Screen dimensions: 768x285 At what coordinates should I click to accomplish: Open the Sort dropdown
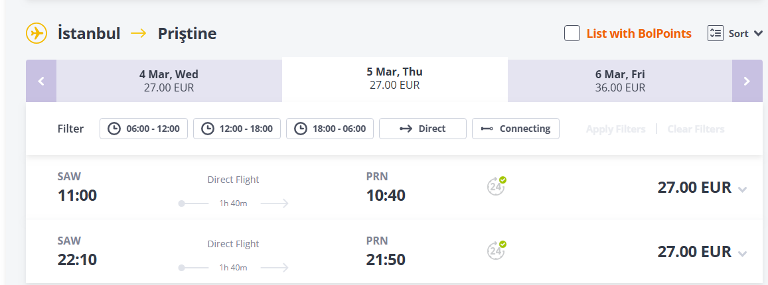tap(745, 33)
